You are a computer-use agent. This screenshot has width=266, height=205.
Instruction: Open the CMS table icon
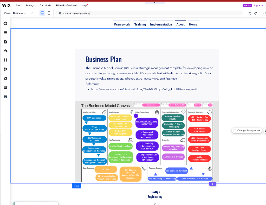[5, 87]
